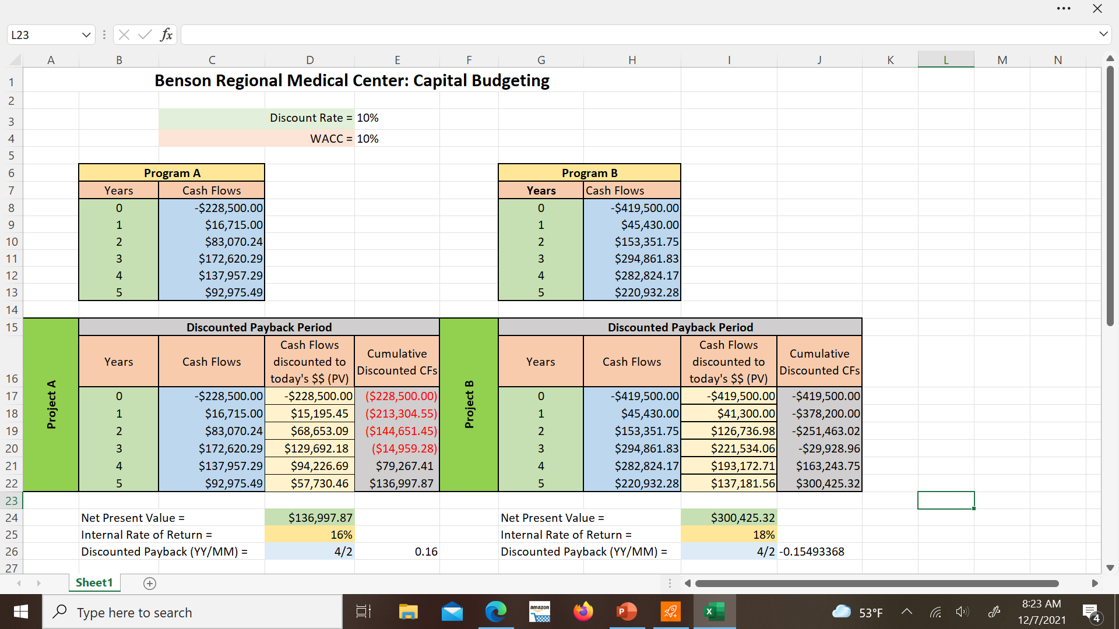
Task: Open File Explorer from the taskbar
Action: pyautogui.click(x=408, y=612)
